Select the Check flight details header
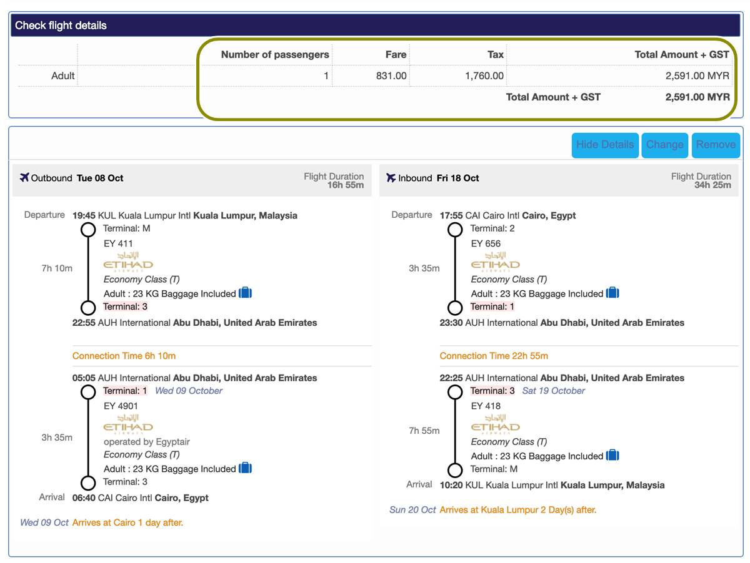The height and width of the screenshot is (563, 750). (374, 26)
